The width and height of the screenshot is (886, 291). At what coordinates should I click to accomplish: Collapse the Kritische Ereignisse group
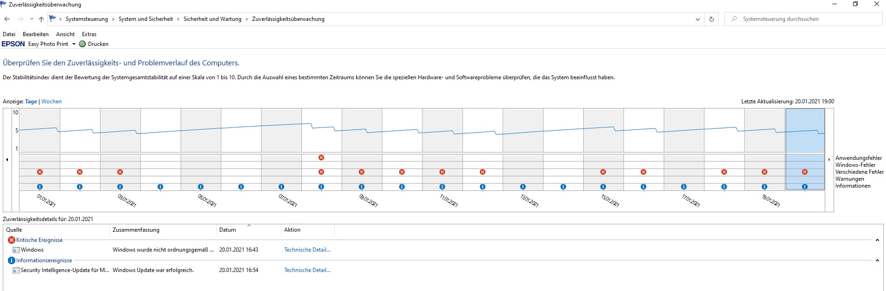tap(877, 240)
